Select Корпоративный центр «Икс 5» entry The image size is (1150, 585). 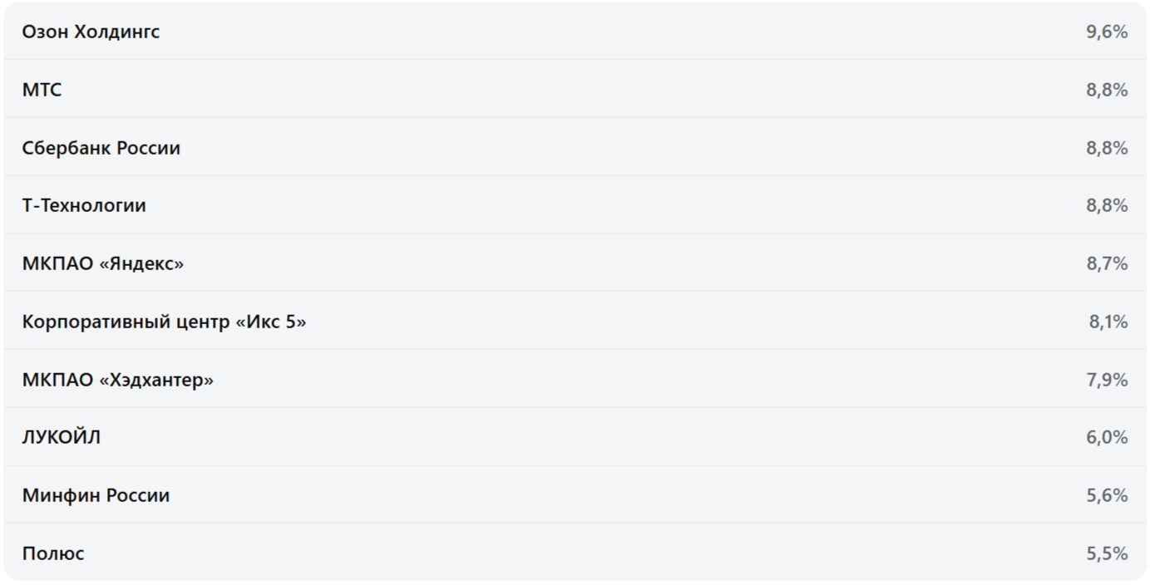point(164,322)
